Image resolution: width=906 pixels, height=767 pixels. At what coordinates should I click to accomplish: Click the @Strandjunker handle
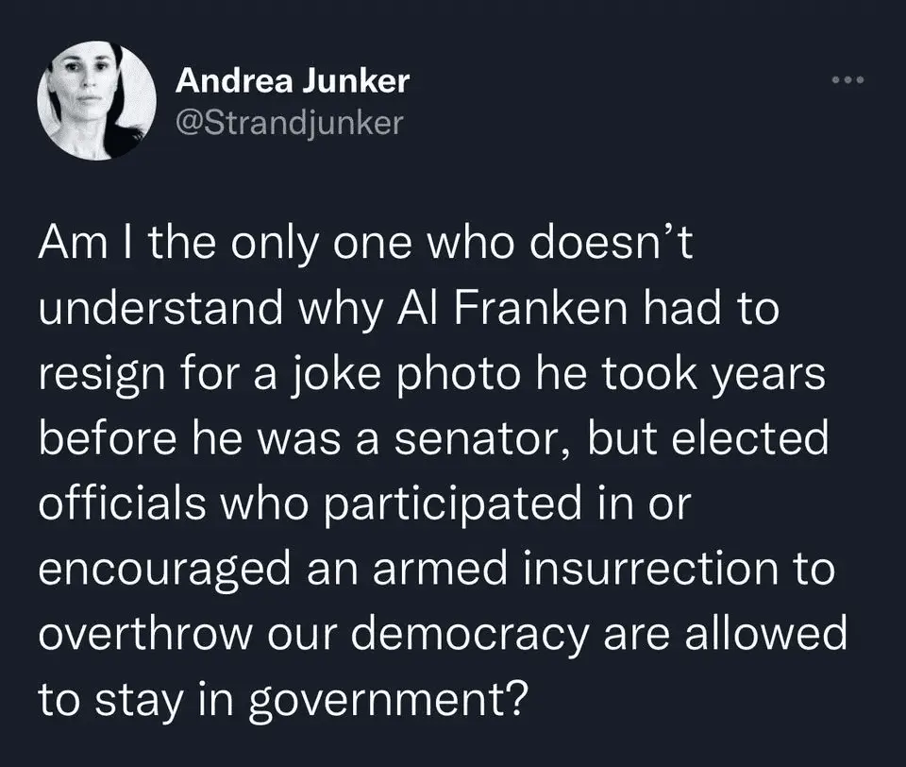(289, 123)
